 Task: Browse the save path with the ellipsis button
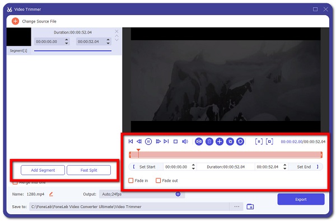(x=236, y=206)
